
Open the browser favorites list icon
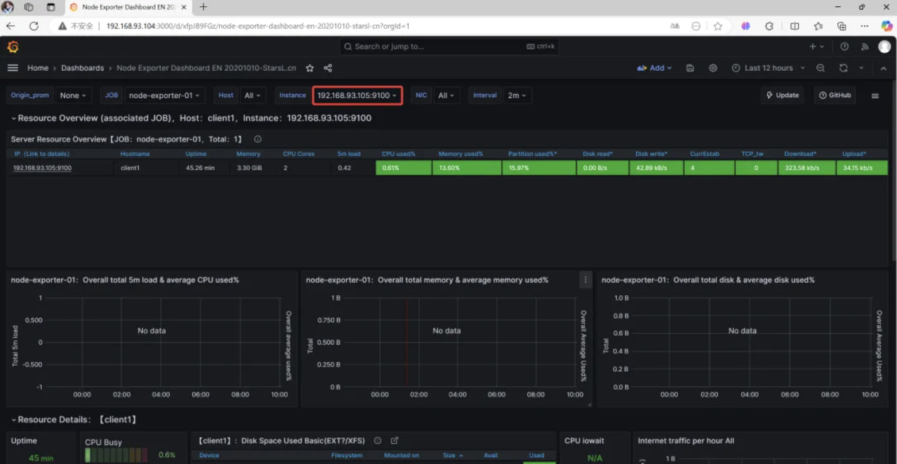coord(818,26)
